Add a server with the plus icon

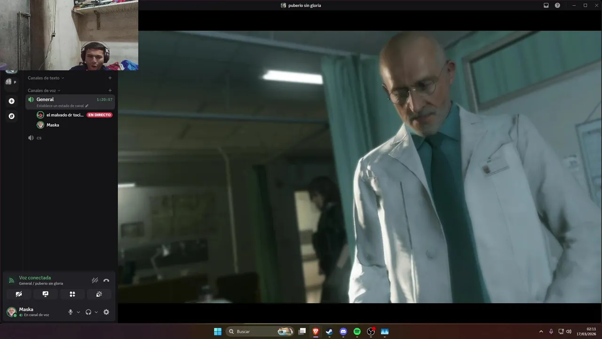[x=12, y=101]
